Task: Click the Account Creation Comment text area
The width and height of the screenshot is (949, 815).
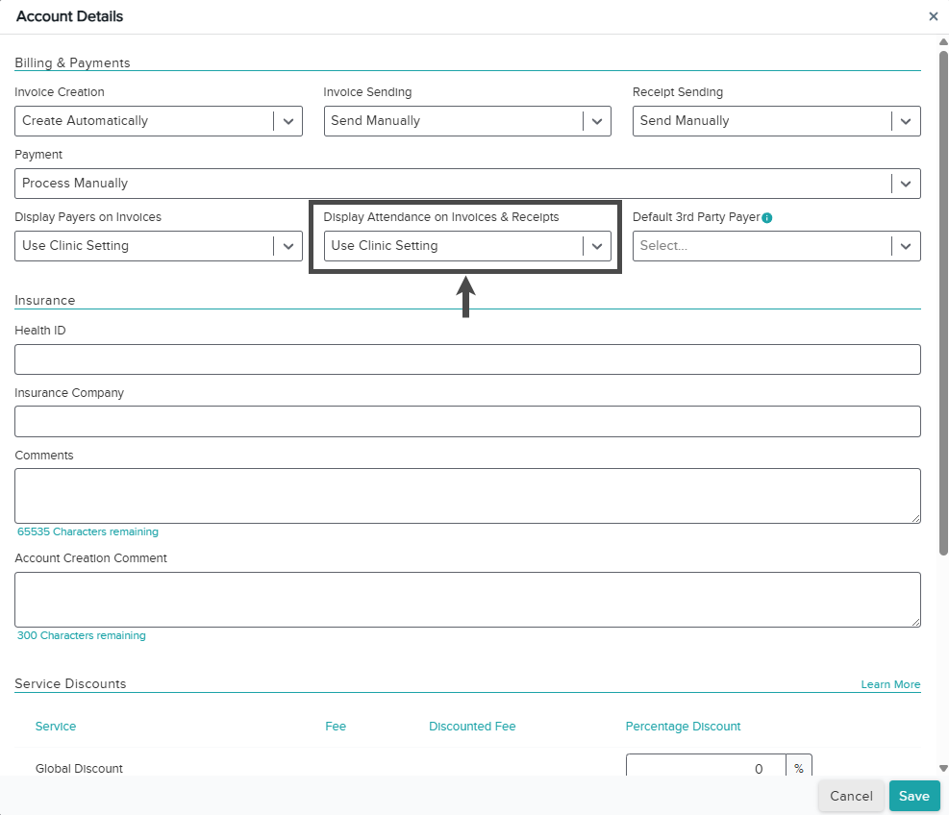Action: click(467, 600)
